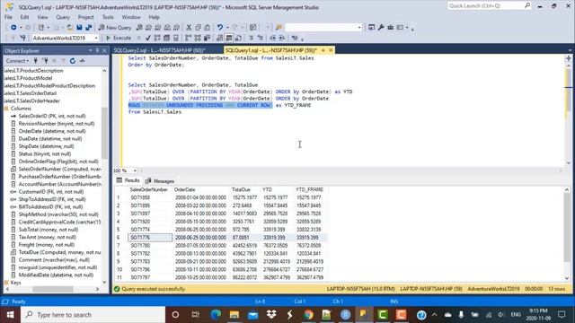Toggle Include Client Statistics
This screenshot has height=323, width=575.
click(208, 38)
